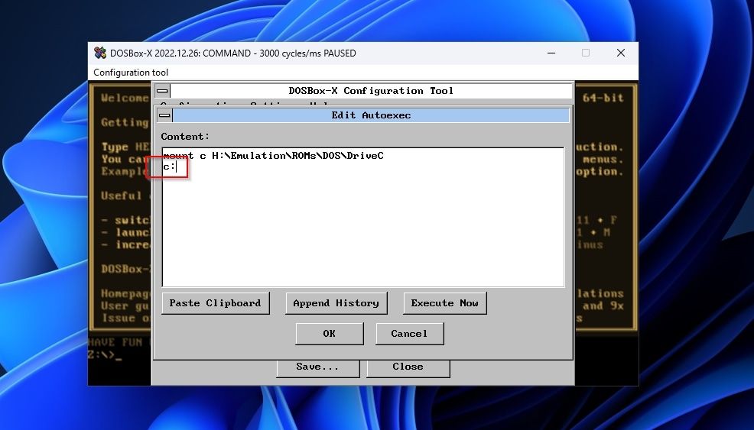
Task: Click Paste Clipboard button
Action: click(216, 303)
